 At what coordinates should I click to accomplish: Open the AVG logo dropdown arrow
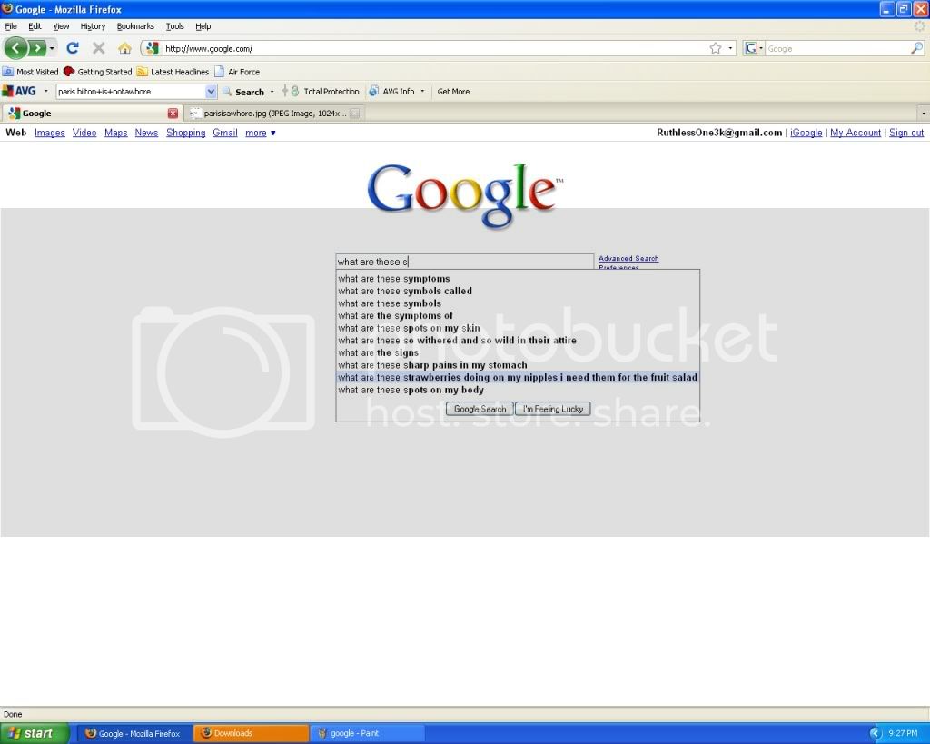45,92
